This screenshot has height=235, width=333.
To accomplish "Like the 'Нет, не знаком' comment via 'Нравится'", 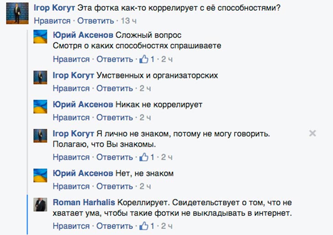I will click(71, 186).
